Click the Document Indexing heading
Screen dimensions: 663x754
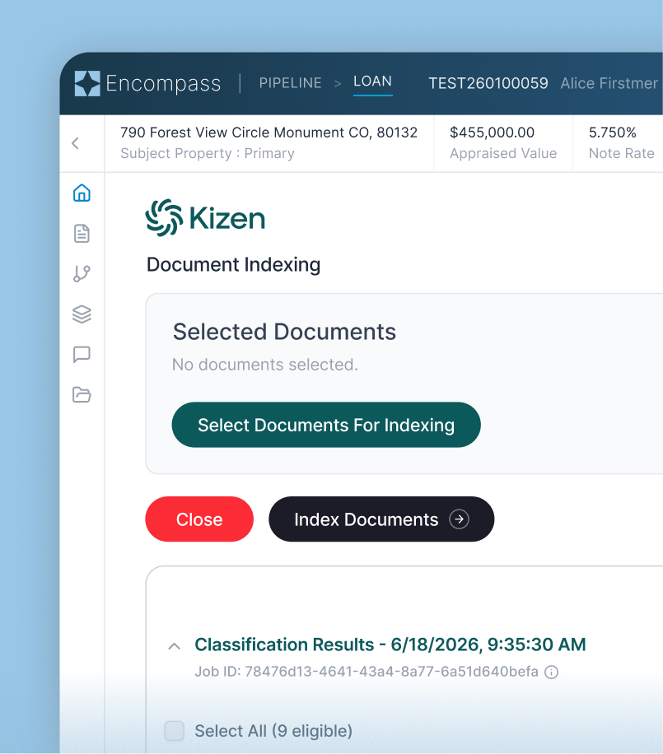[233, 264]
